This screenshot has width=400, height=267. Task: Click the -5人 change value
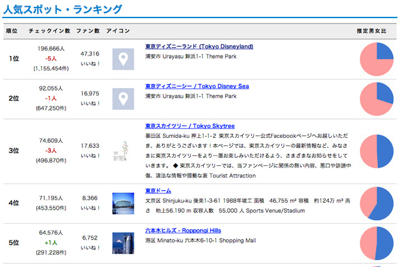pos(51,59)
